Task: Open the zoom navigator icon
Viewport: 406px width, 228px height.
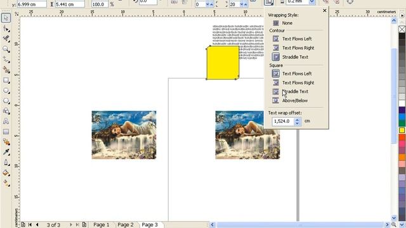Action: (x=393, y=225)
